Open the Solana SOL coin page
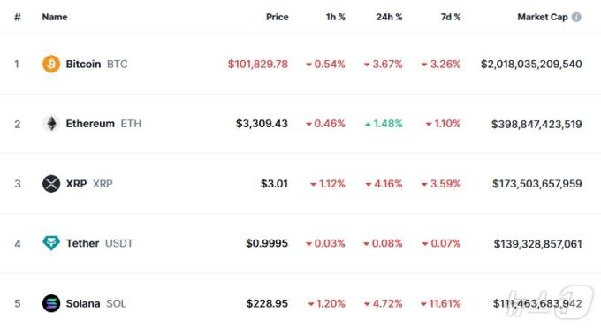The width and height of the screenshot is (601, 328). pos(95,303)
